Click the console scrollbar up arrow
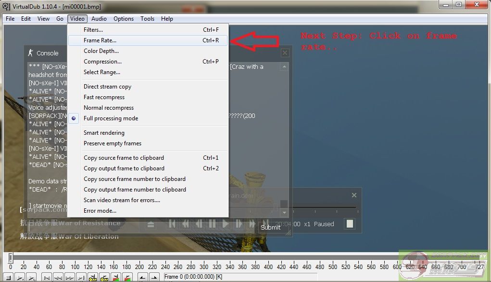The width and height of the screenshot is (491, 282). (x=284, y=67)
